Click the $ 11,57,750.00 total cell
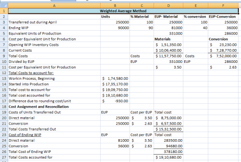Viewport: 241px width, 162px height. (169, 56)
